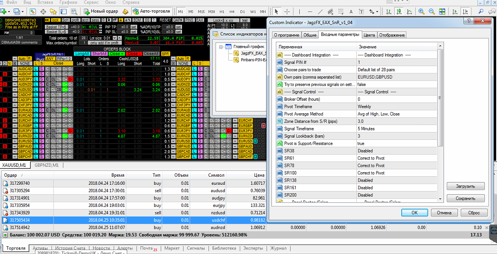
Task: Select the text label 'A' tool
Action: click(351, 11)
